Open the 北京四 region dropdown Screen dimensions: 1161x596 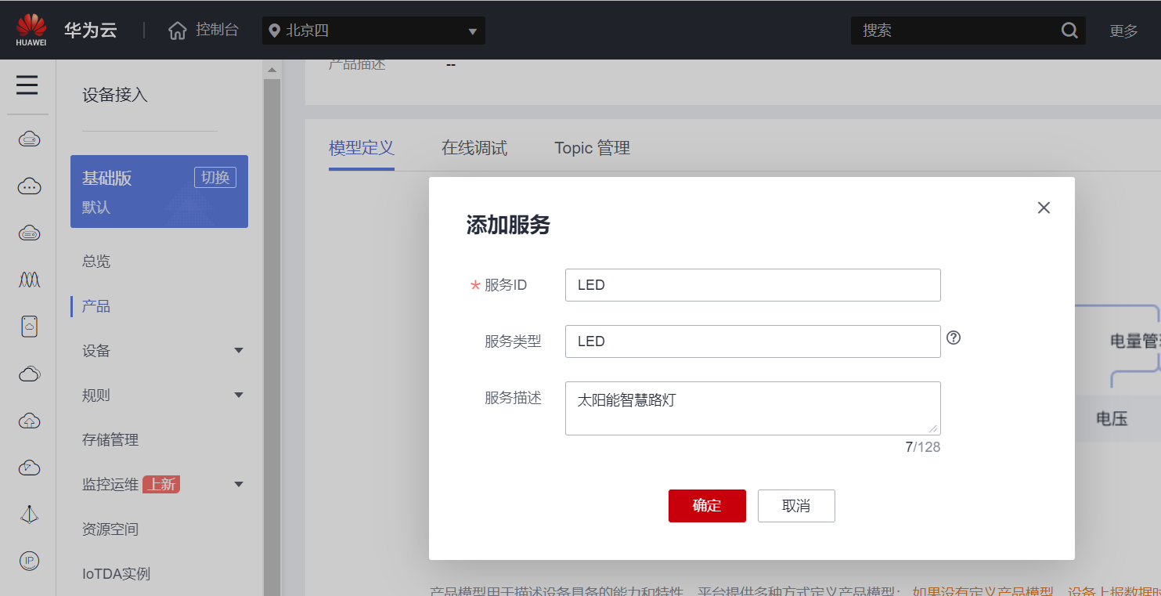(x=373, y=31)
